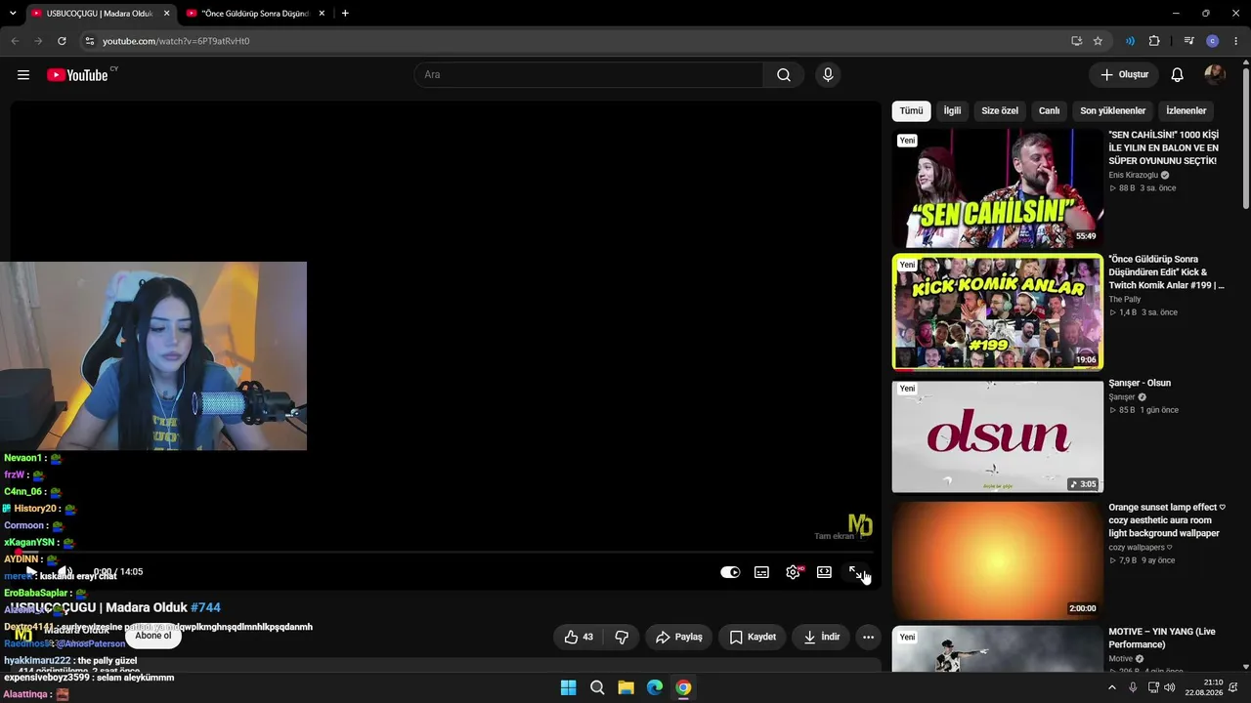This screenshot has width=1251, height=703.
Task: Open the YouTube guide hamburger menu
Action: [x=23, y=75]
